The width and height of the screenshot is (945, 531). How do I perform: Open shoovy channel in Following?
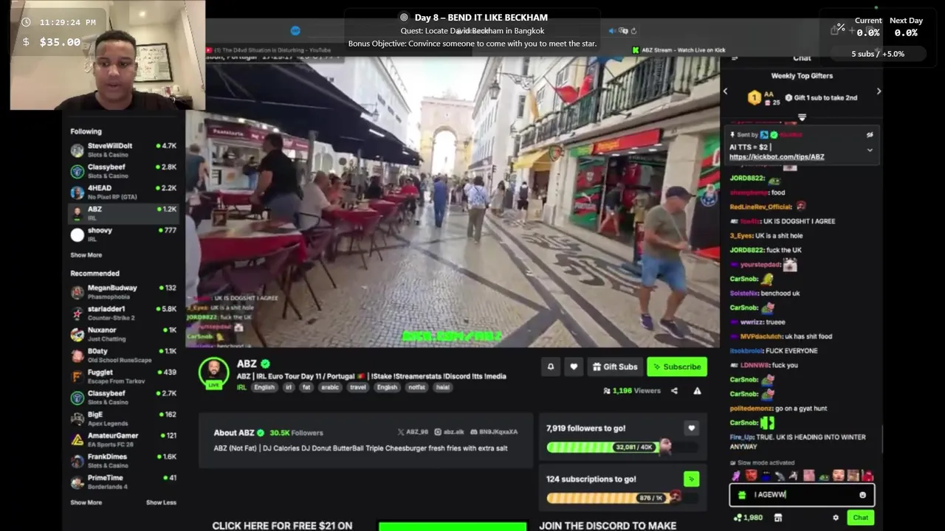coord(124,235)
